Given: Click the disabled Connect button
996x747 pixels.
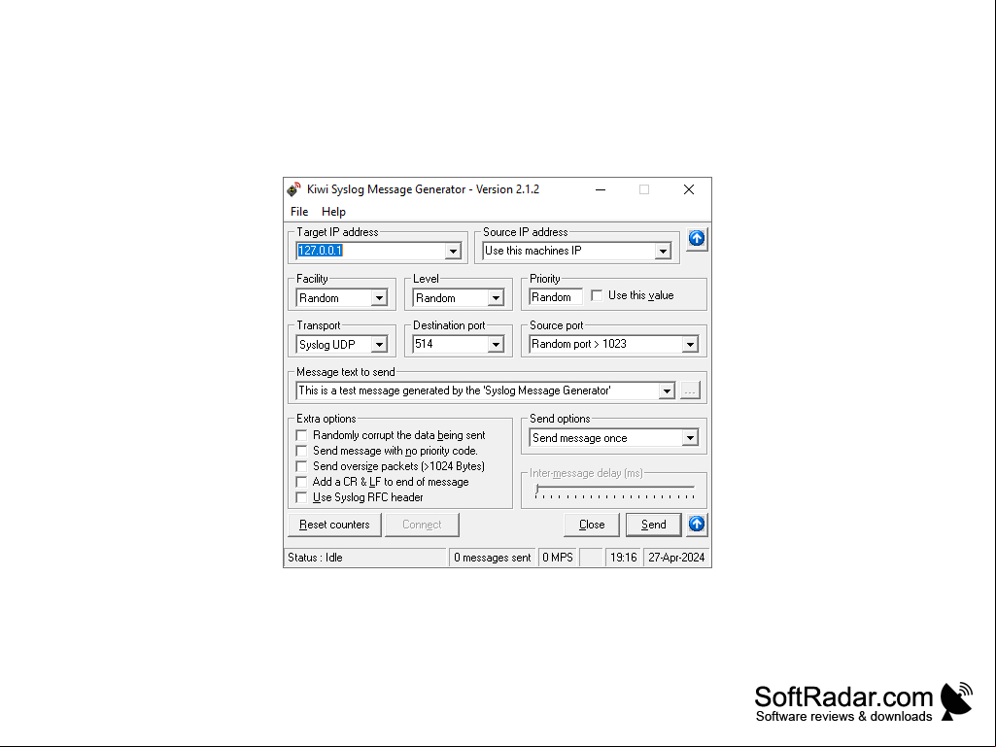Looking at the screenshot, I should [x=422, y=525].
